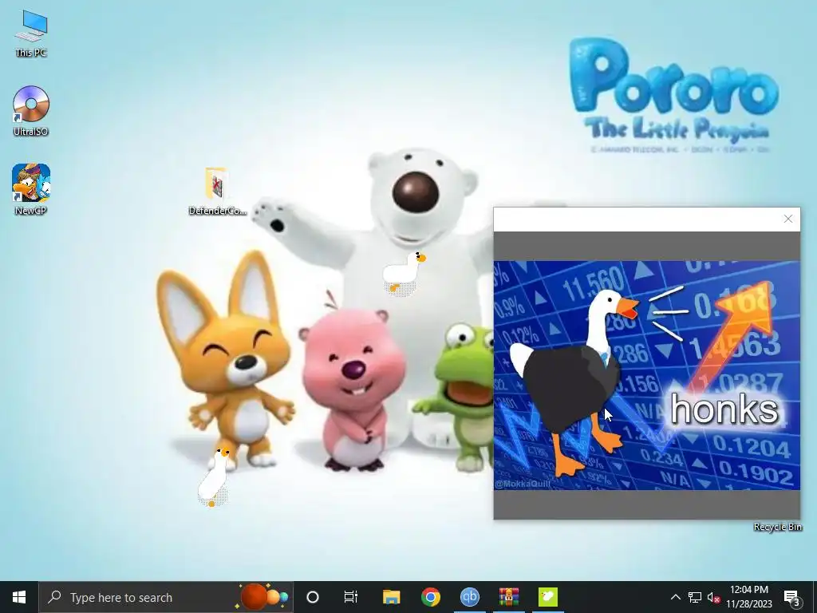Select the UltraISO desktop shortcut

(31, 111)
